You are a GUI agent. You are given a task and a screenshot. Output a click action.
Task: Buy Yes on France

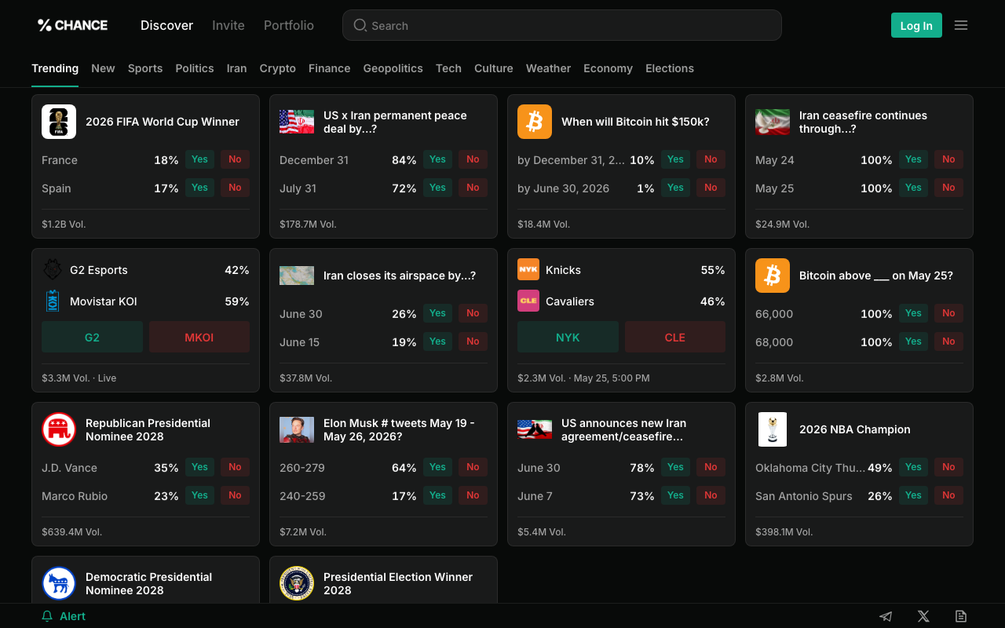200,159
